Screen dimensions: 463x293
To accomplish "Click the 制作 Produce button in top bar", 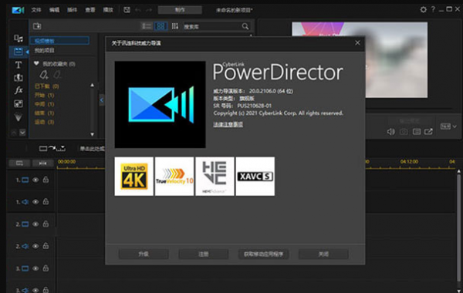I will pos(180,10).
